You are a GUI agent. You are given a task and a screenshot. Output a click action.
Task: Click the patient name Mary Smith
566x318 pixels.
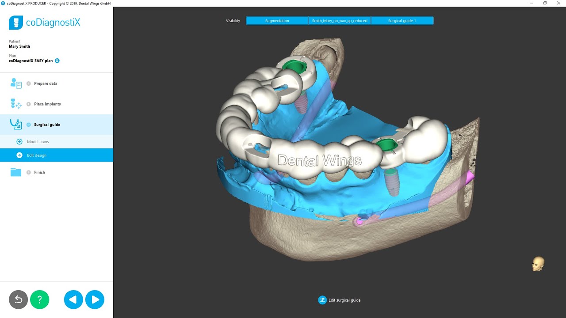pos(19,46)
